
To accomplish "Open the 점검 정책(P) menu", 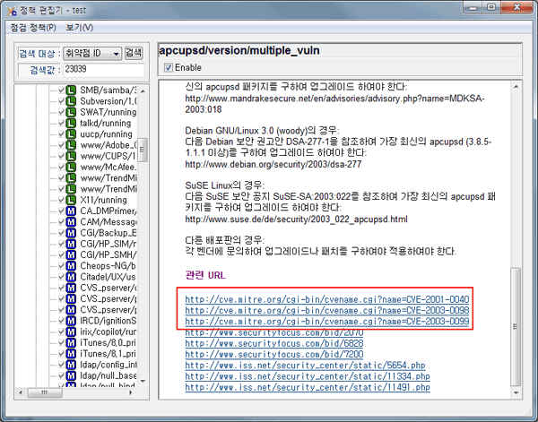I will 33,28.
